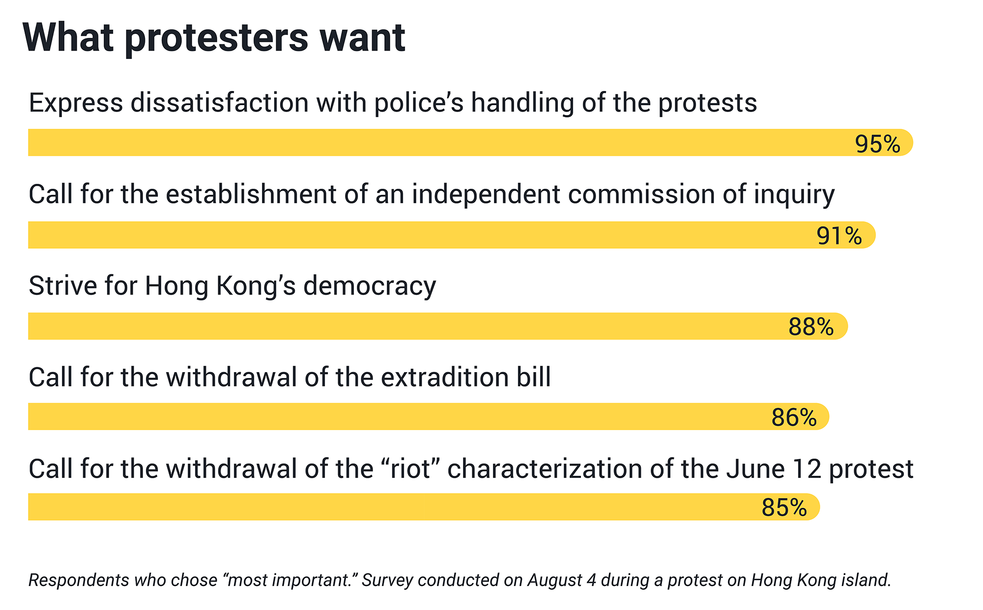The height and width of the screenshot is (610, 983).
Task: Click 'Strive for Hong Kong's democracy' text
Action: click(232, 286)
